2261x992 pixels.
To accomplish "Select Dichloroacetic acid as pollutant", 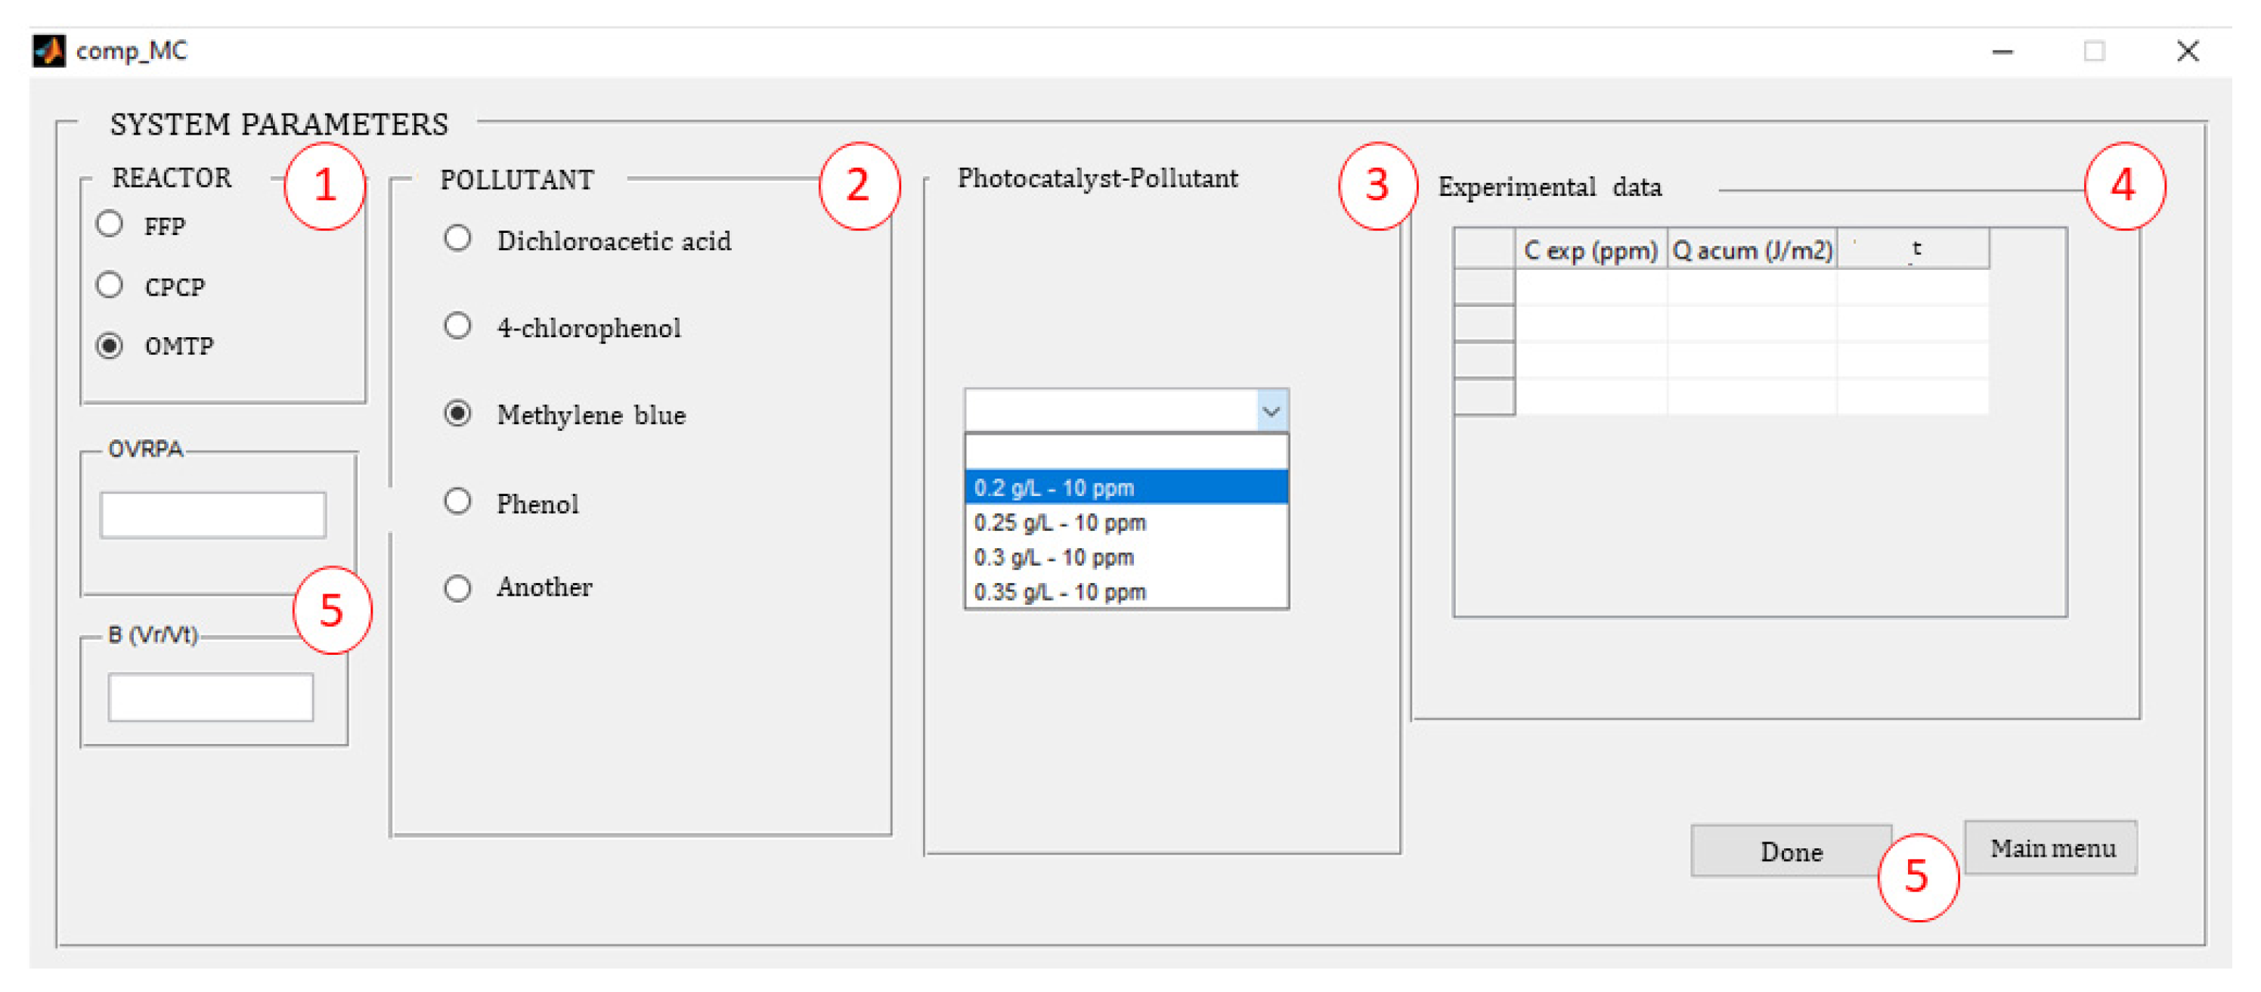I will pos(457,239).
